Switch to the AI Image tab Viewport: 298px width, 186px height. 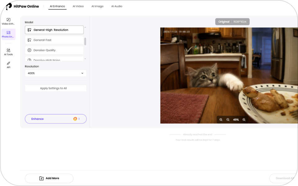pyautogui.click(x=97, y=6)
